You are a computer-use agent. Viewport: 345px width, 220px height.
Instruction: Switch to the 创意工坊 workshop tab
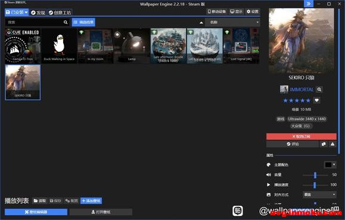pos(60,12)
